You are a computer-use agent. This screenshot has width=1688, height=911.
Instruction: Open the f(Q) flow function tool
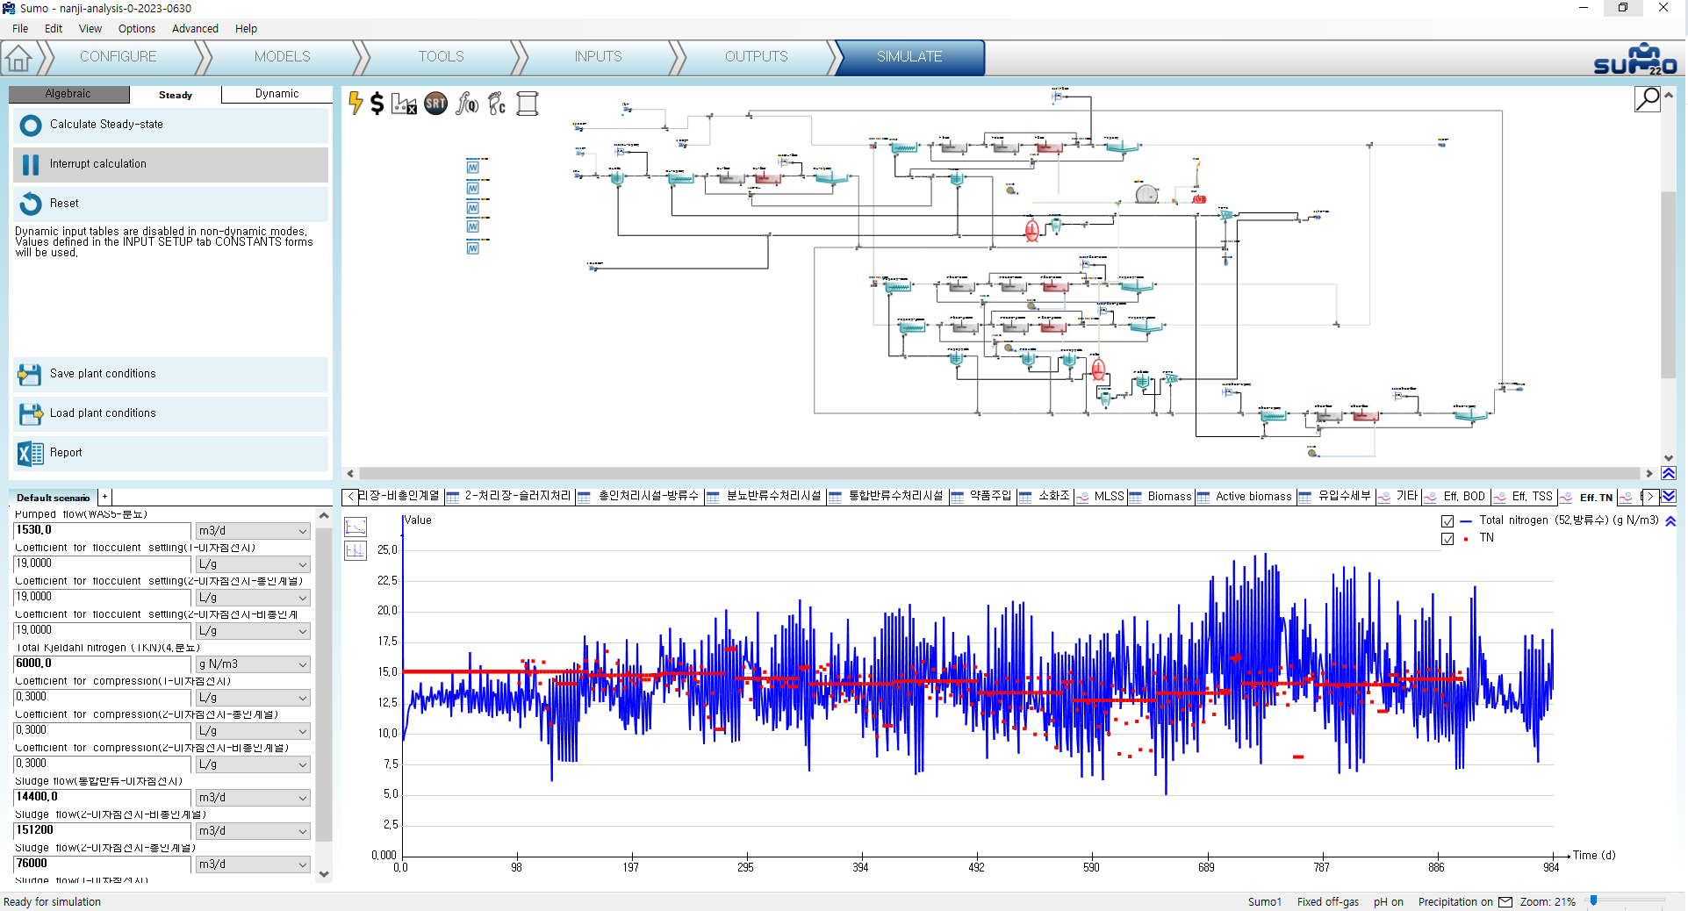[467, 104]
